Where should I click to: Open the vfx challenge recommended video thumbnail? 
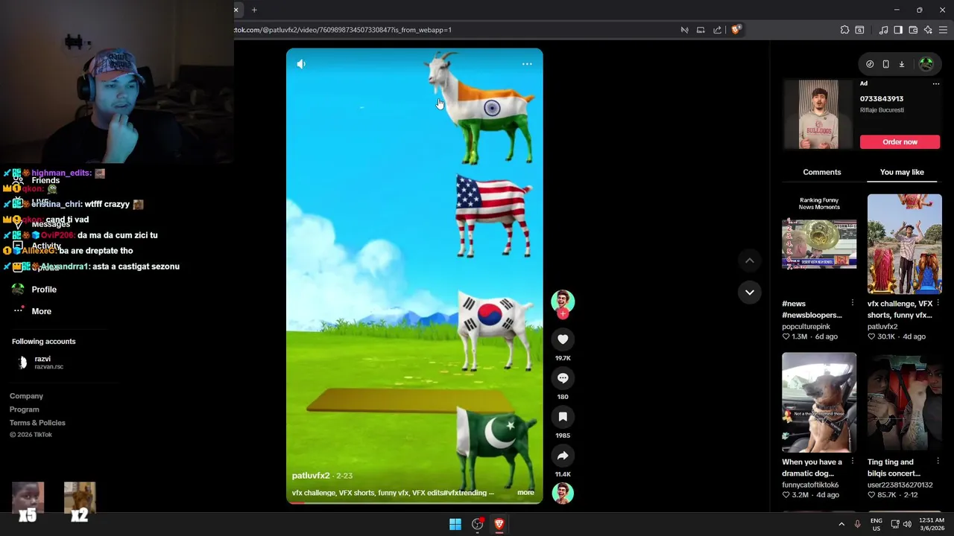pos(904,243)
